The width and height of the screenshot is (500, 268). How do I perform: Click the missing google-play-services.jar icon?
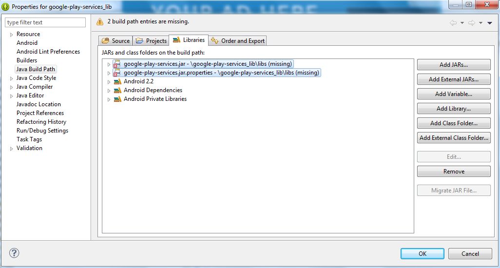(117, 64)
